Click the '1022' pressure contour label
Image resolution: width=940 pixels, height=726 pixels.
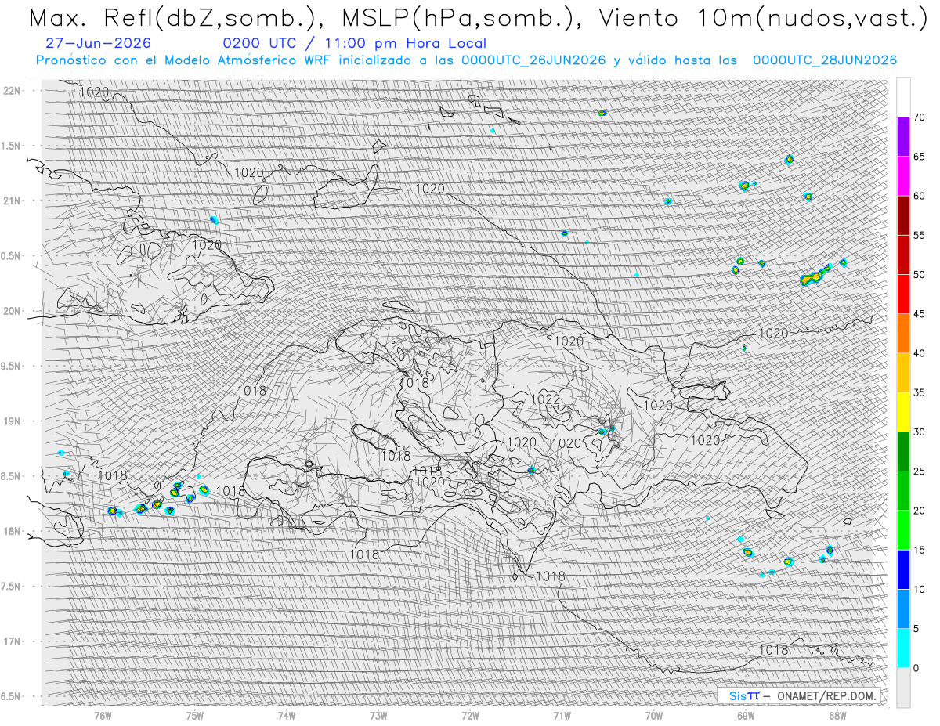click(545, 399)
